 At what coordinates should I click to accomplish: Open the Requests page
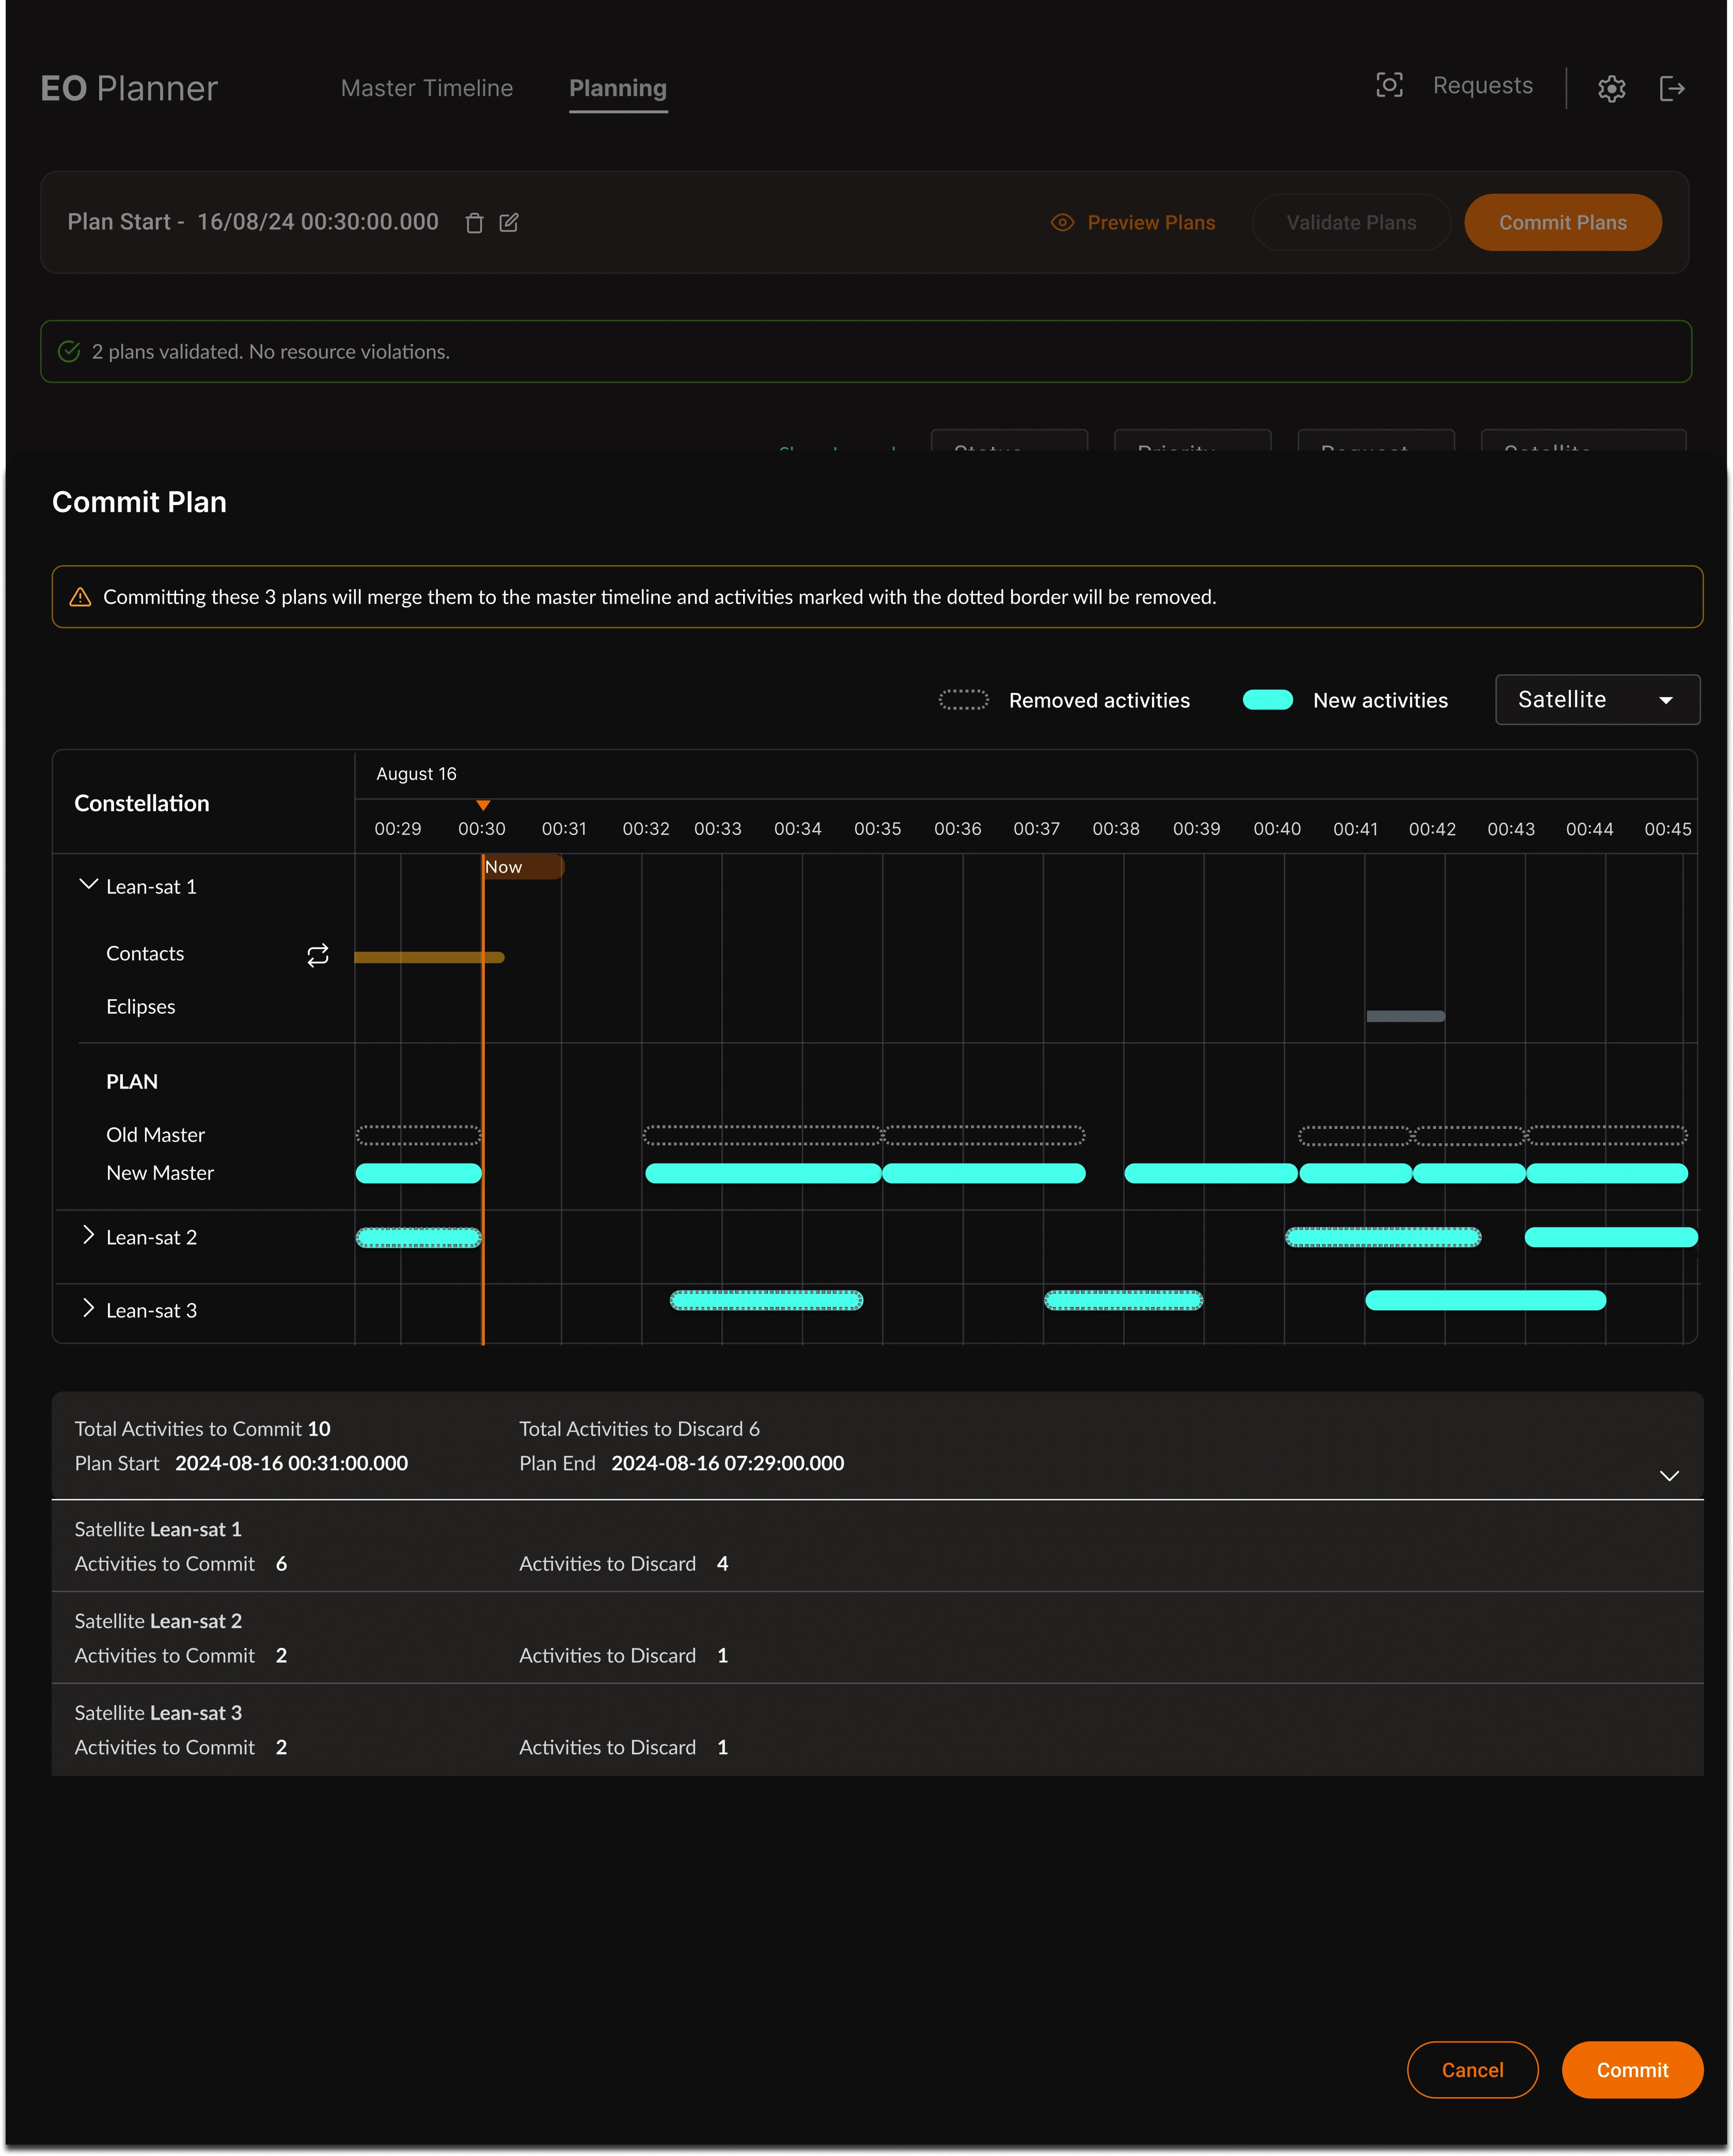point(1482,86)
